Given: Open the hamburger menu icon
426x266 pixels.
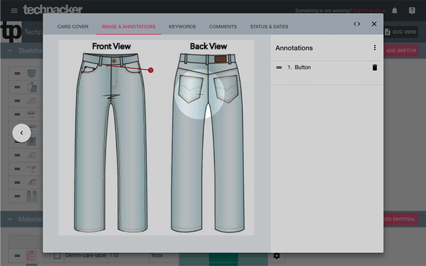Looking at the screenshot, I should coord(14,10).
